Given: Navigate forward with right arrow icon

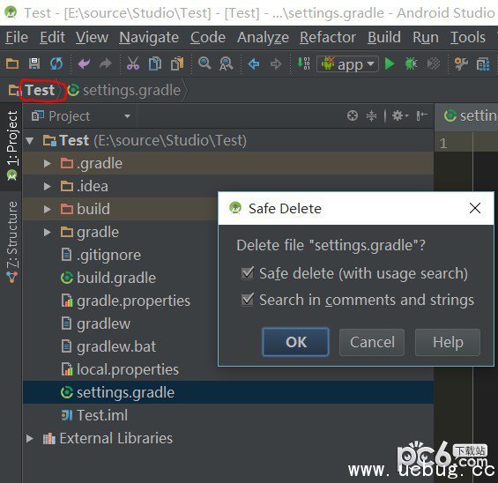Looking at the screenshot, I should coord(276,63).
